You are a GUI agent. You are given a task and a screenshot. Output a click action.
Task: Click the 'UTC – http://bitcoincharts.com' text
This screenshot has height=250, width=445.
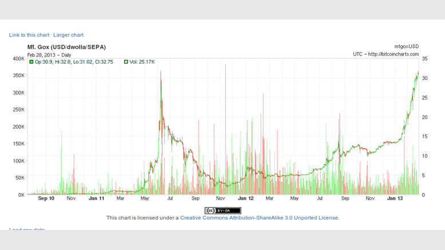click(x=385, y=54)
